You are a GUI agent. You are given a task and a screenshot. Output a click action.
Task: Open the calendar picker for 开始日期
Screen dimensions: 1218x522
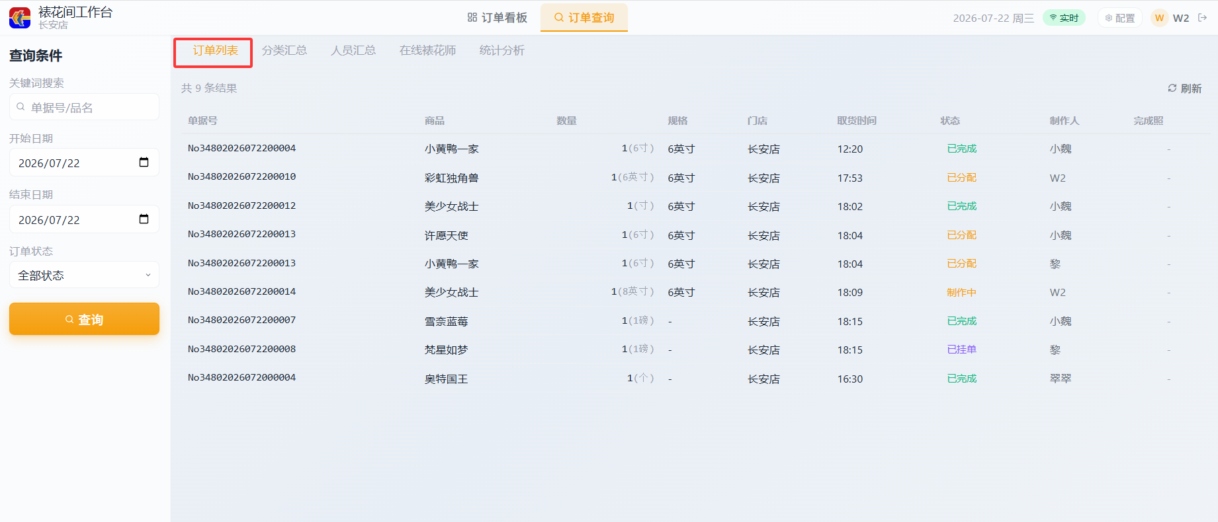click(144, 163)
